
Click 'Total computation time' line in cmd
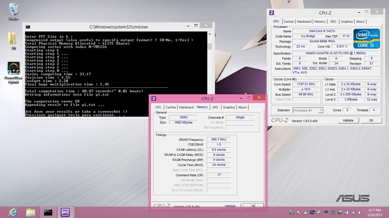pos(84,91)
